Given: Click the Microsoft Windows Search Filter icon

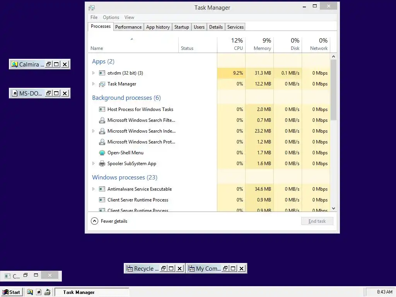Looking at the screenshot, I should pos(102,120).
